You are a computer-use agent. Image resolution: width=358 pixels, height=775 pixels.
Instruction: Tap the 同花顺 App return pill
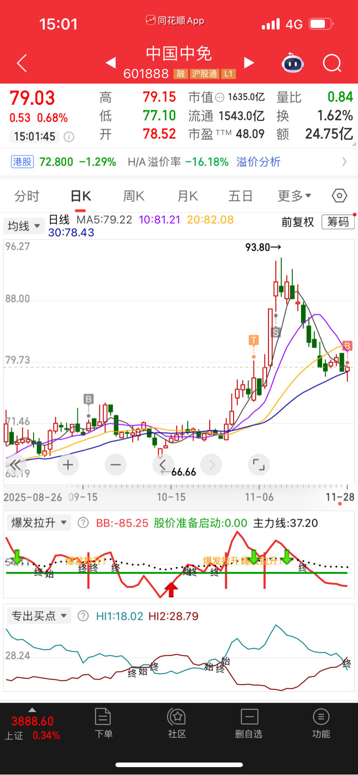[x=175, y=20]
